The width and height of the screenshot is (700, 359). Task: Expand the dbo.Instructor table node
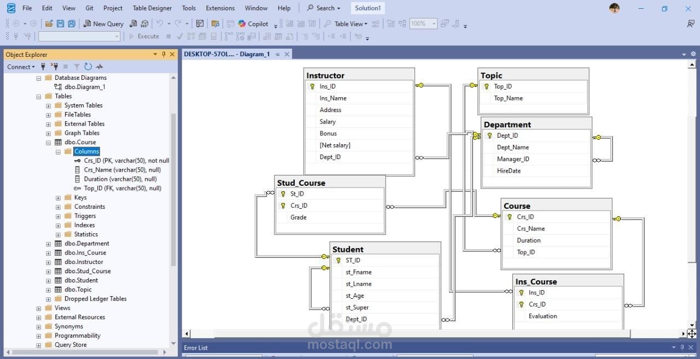(48, 262)
